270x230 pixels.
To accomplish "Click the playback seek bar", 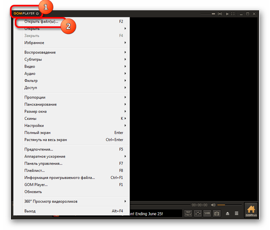I will [160, 205].
